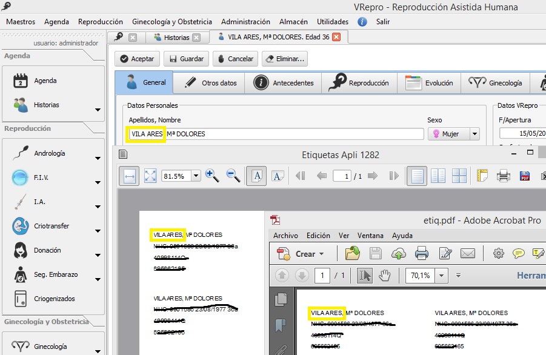
Task: Show page thumbnails panel in Acrobat
Action: (281, 299)
